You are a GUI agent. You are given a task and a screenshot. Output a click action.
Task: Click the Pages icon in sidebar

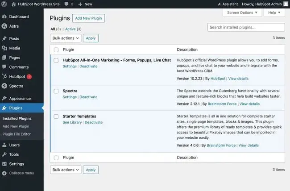pyautogui.click(x=4, y=58)
